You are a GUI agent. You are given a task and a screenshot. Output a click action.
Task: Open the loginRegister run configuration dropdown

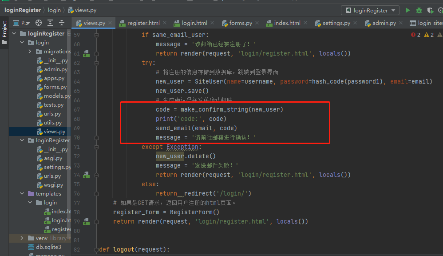(x=370, y=11)
